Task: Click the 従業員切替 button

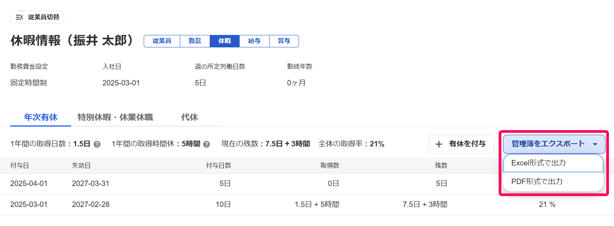Action: click(37, 17)
